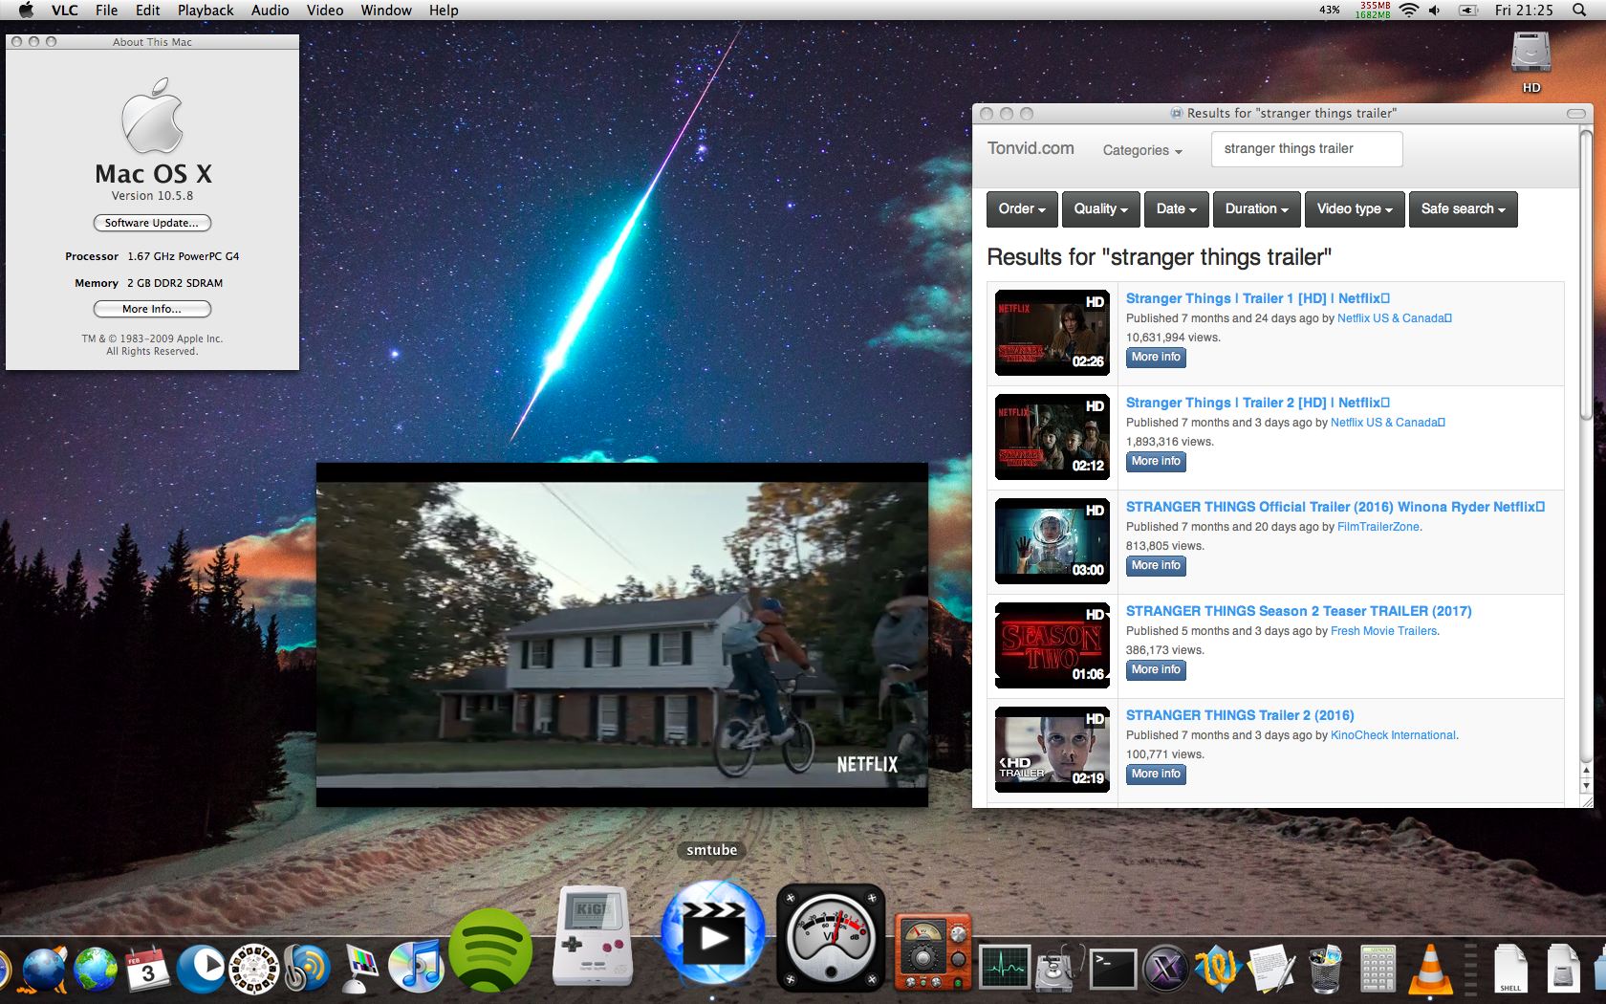Open the KinoCheck International channel link
This screenshot has width=1606, height=1004.
pyautogui.click(x=1393, y=735)
